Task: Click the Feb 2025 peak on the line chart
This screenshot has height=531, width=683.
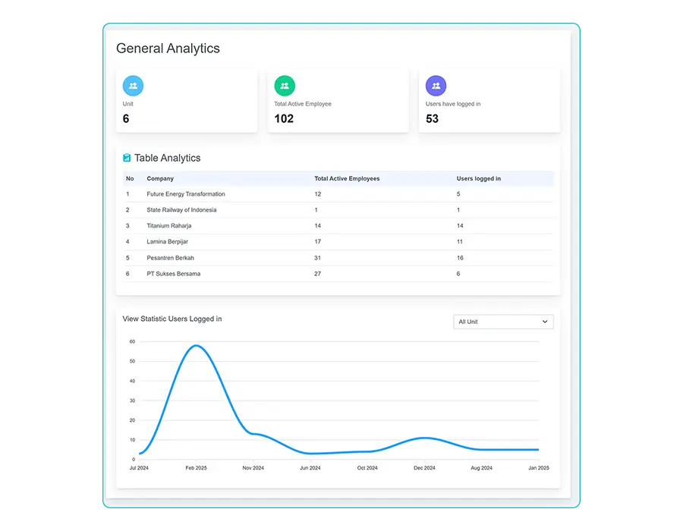Action: pyautogui.click(x=197, y=346)
